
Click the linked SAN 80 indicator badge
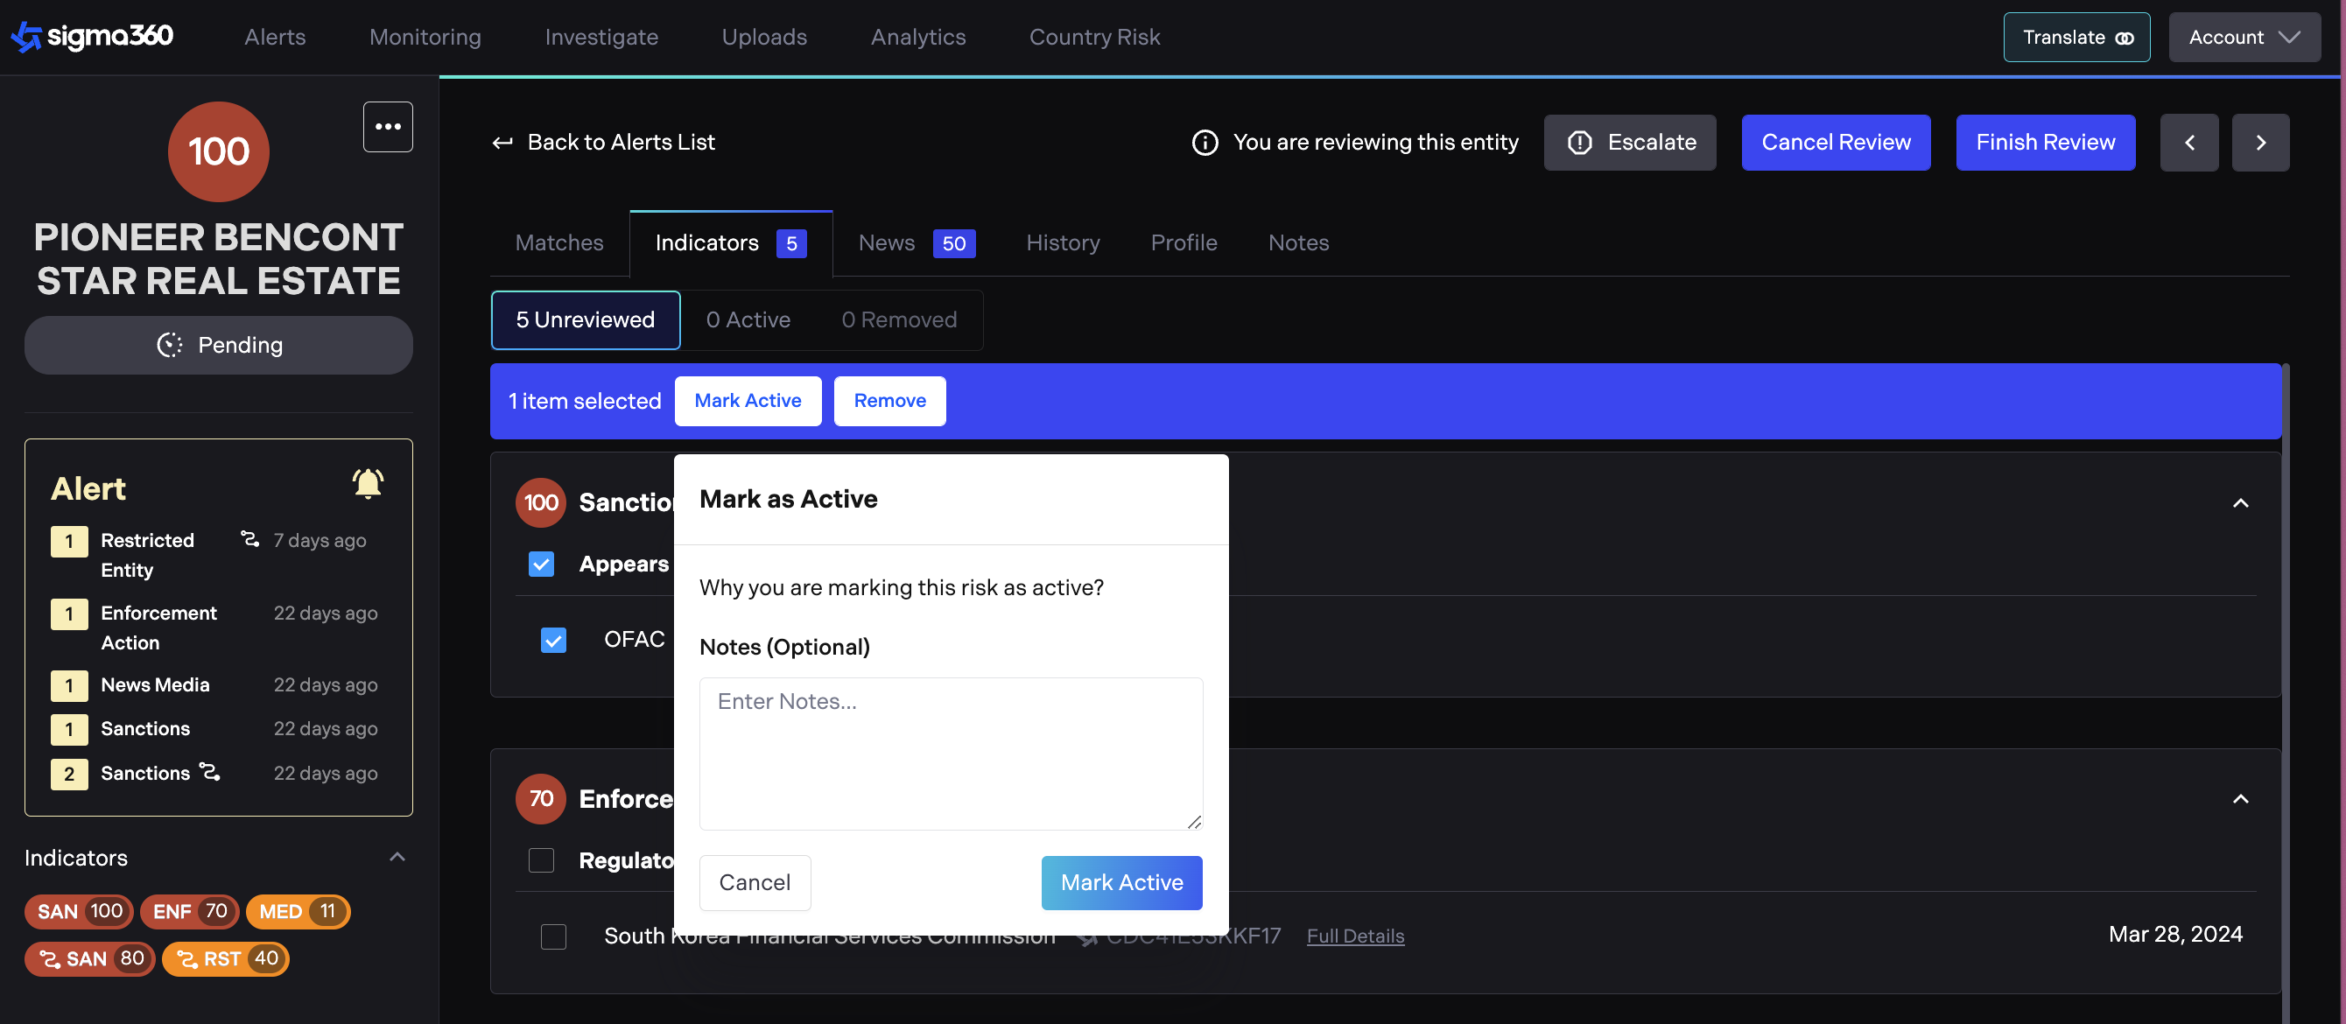click(x=90, y=958)
